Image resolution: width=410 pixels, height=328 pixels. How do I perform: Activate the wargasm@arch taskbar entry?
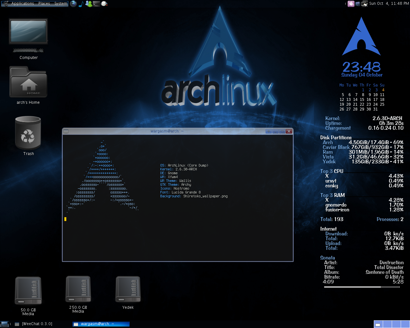click(x=101, y=324)
